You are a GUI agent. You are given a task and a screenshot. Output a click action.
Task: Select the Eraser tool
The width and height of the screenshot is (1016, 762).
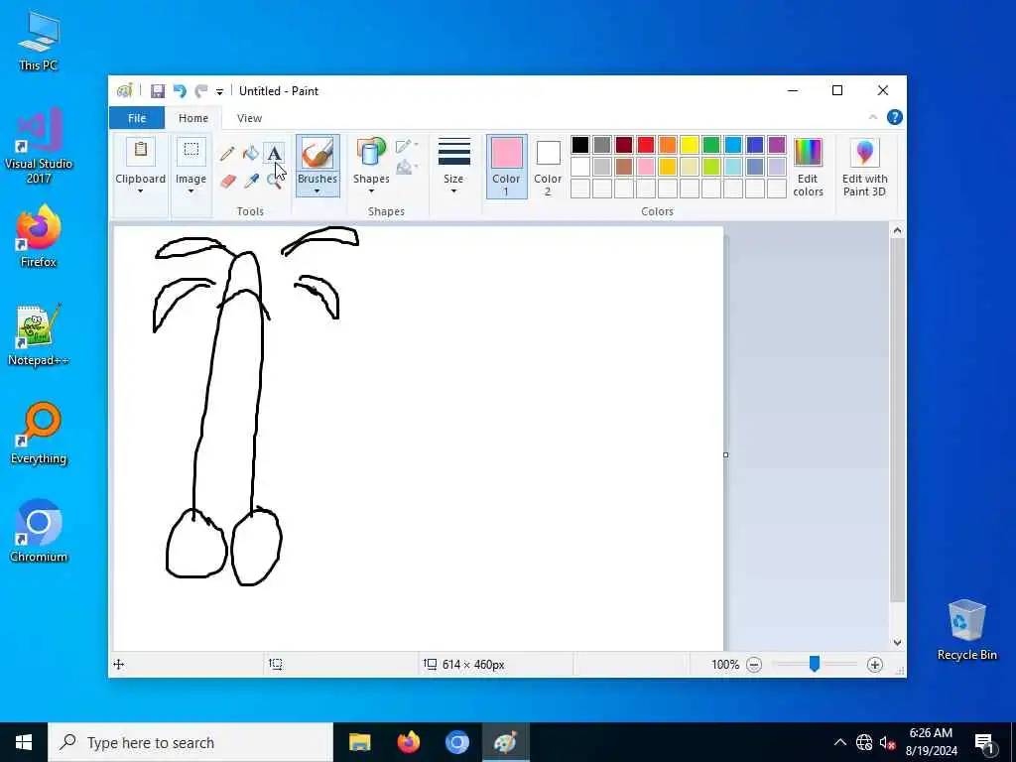[227, 181]
